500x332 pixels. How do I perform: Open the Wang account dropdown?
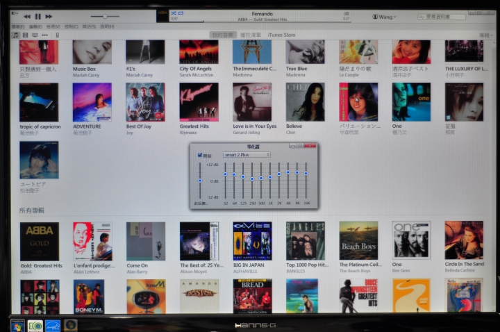(384, 17)
